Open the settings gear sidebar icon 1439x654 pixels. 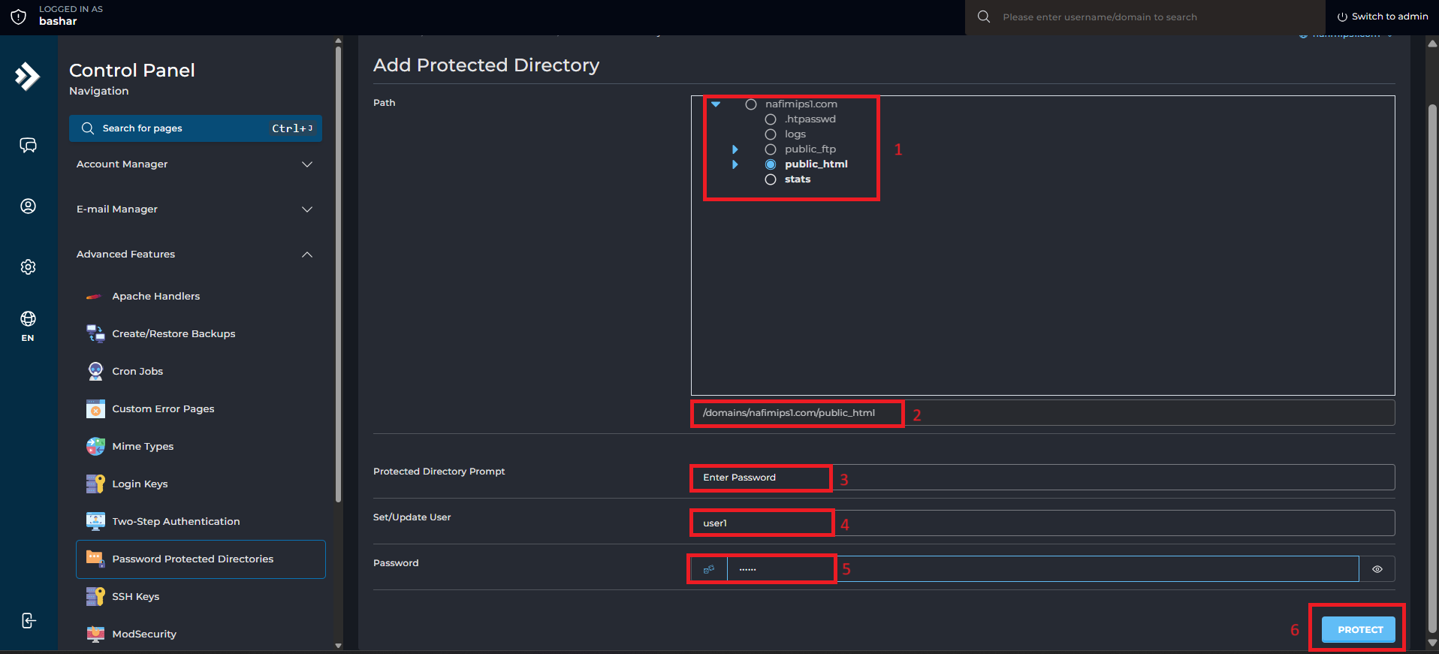click(28, 267)
